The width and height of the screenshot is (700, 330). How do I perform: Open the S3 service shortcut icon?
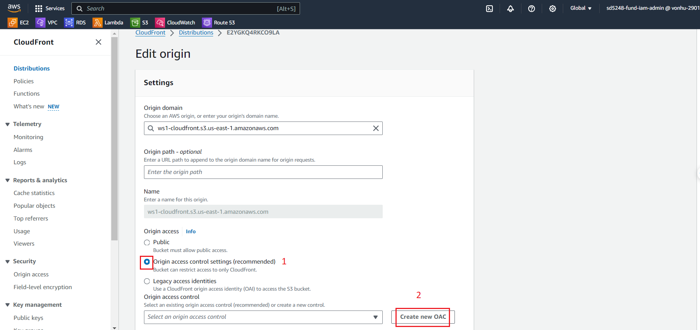[x=135, y=22]
